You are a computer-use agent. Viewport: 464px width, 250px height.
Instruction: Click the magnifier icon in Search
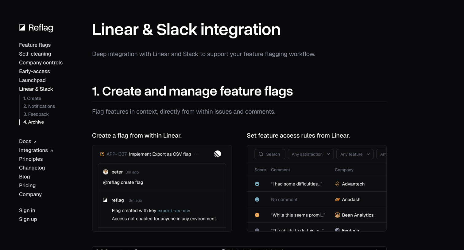point(261,154)
